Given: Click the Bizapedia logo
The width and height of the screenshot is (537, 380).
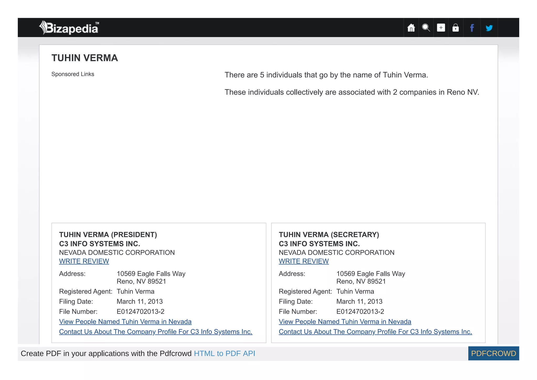Looking at the screenshot, I should point(69,28).
